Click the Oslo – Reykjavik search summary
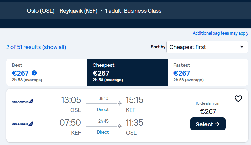 pyautogui.click(x=94, y=11)
